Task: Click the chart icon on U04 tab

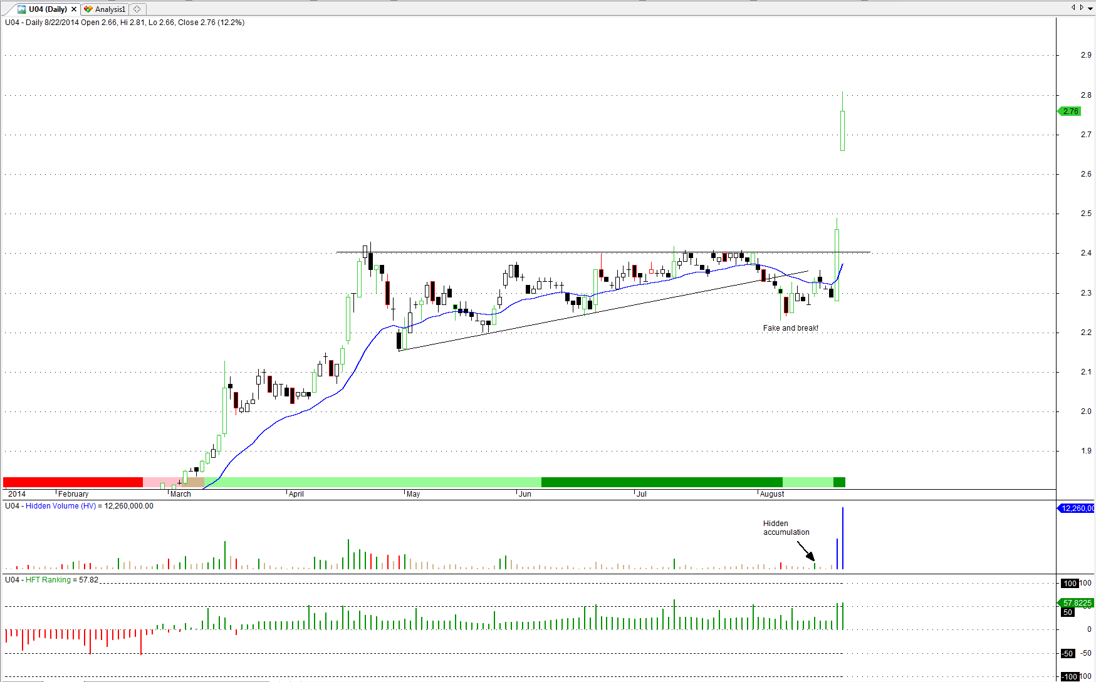Action: (22, 9)
